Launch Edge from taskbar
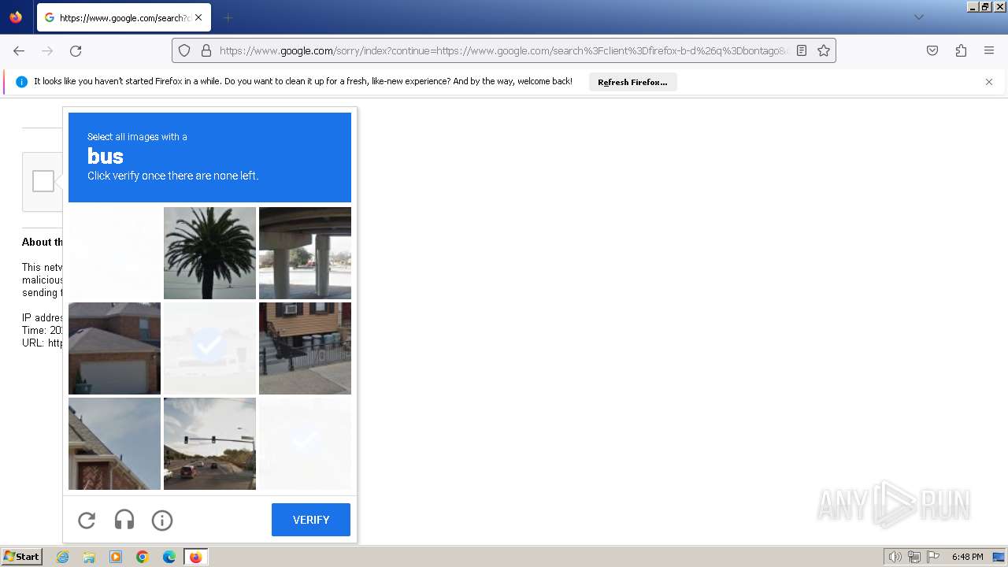1008x567 pixels. tap(169, 557)
